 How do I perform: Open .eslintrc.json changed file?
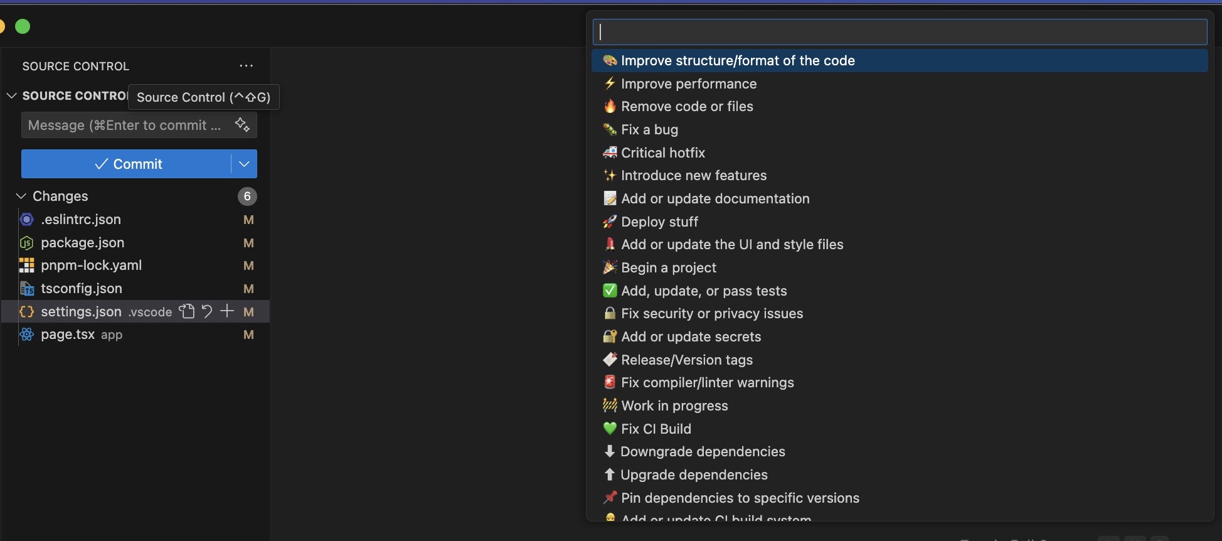(135, 220)
